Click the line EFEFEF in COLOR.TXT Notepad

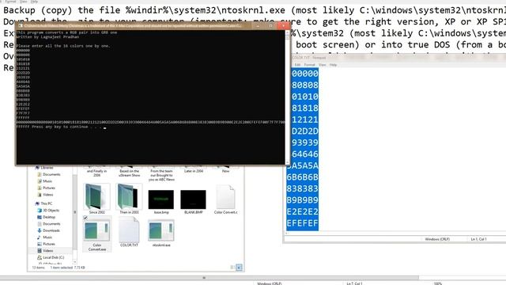[302, 223]
